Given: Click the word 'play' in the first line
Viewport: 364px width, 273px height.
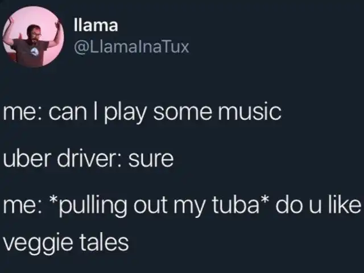Looking at the screenshot, I should coord(125,113).
